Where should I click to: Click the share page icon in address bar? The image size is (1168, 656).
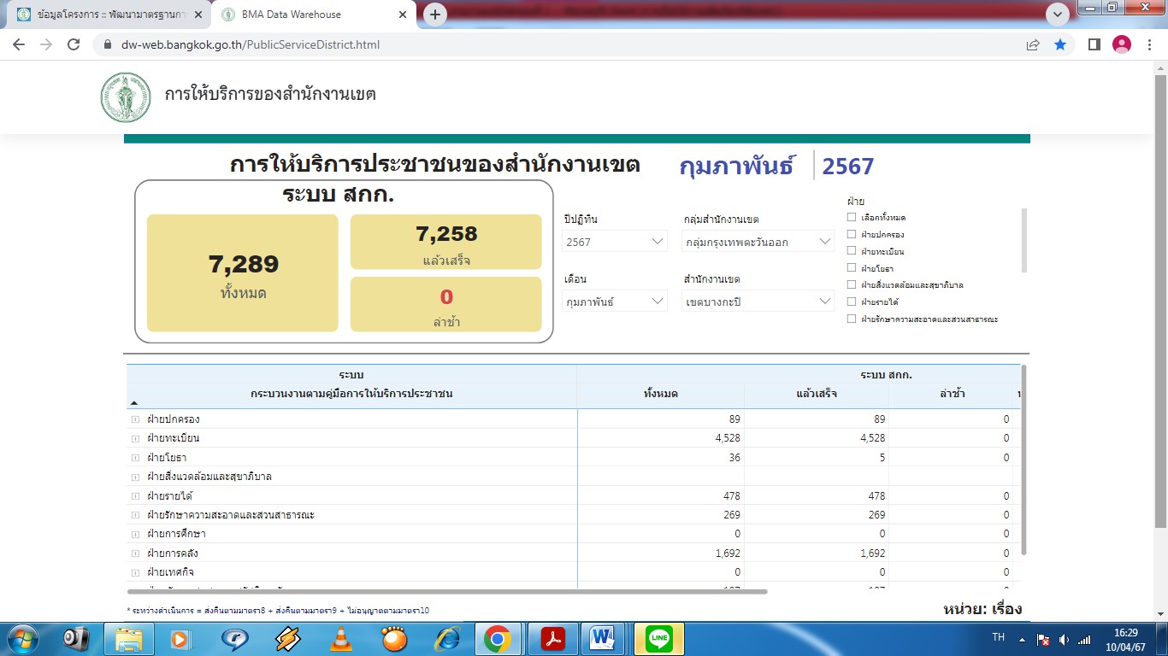tap(1033, 44)
